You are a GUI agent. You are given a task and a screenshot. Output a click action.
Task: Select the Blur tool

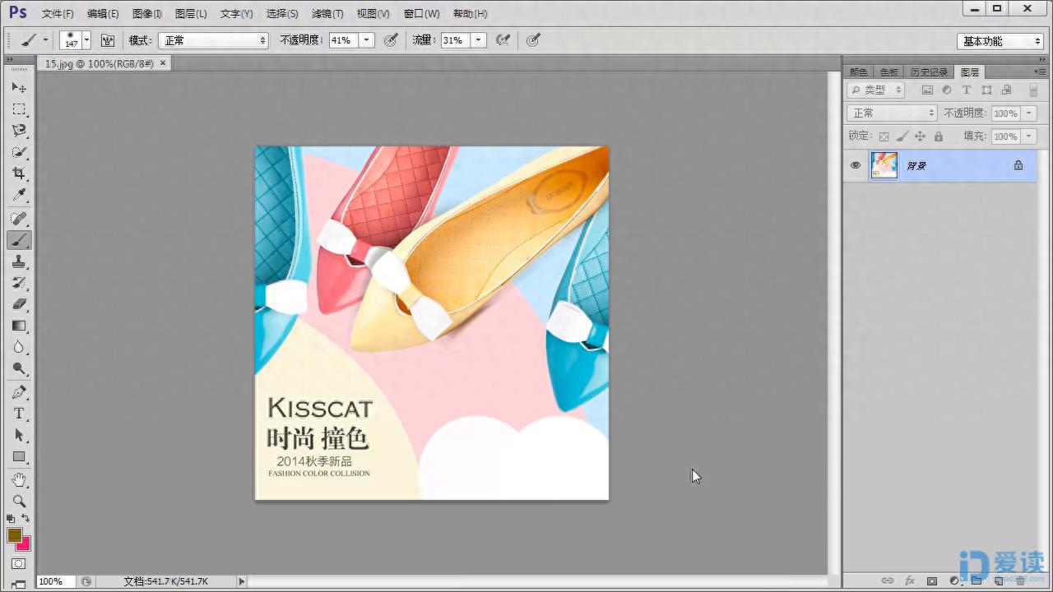(x=19, y=347)
